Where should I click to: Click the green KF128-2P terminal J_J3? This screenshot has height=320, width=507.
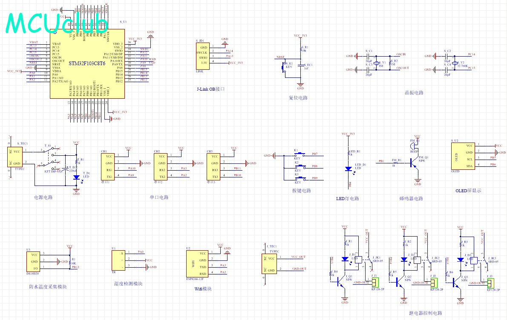[490, 282]
